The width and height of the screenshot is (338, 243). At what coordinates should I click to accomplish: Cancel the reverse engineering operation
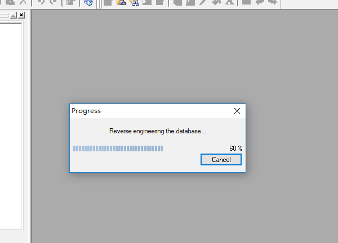[221, 160]
